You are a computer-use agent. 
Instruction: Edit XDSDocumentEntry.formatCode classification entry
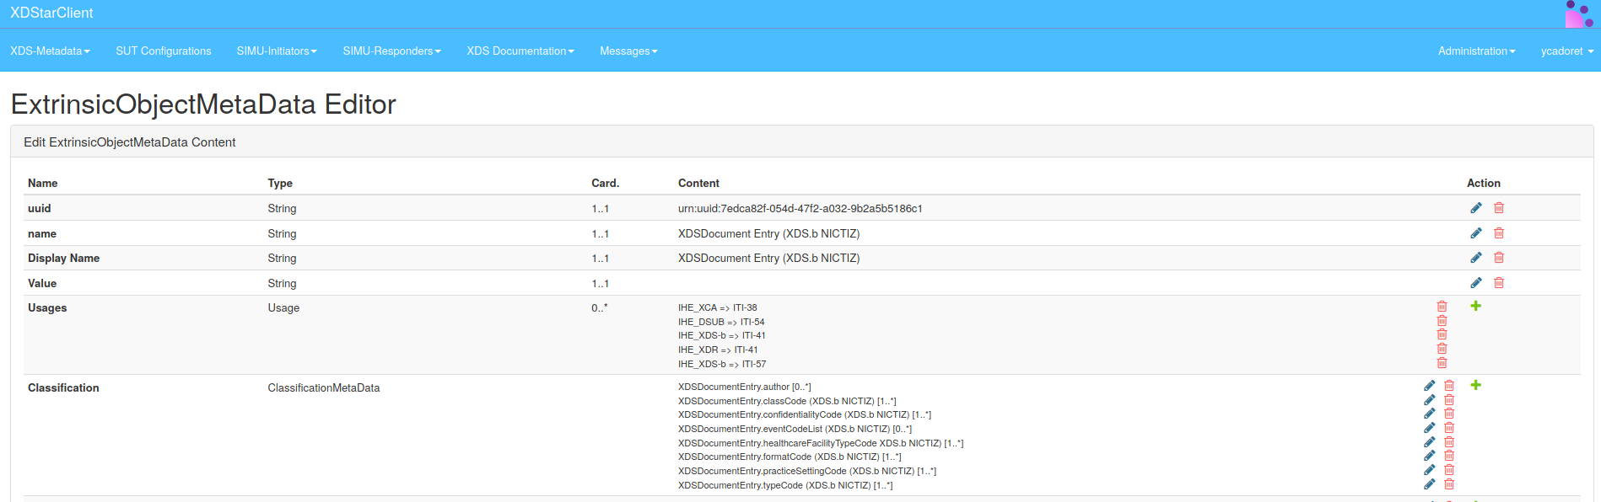click(1429, 456)
